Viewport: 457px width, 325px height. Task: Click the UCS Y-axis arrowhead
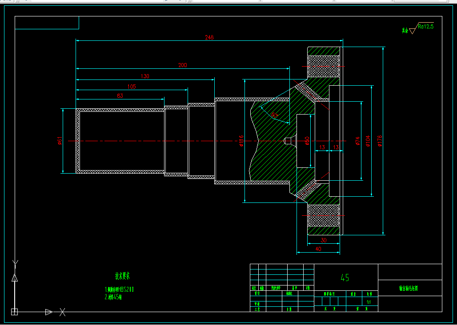(15, 277)
